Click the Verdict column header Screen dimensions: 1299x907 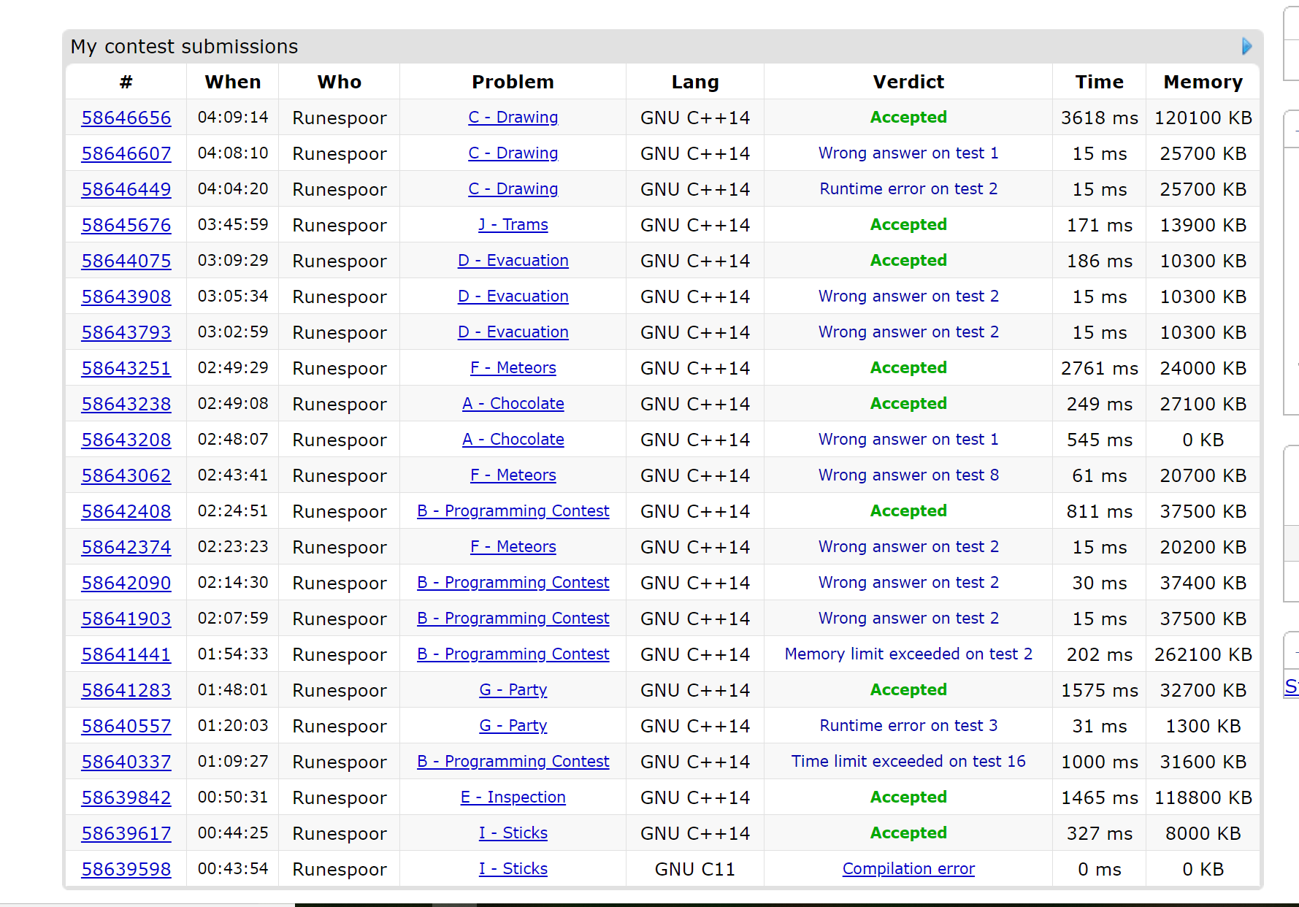(x=908, y=82)
